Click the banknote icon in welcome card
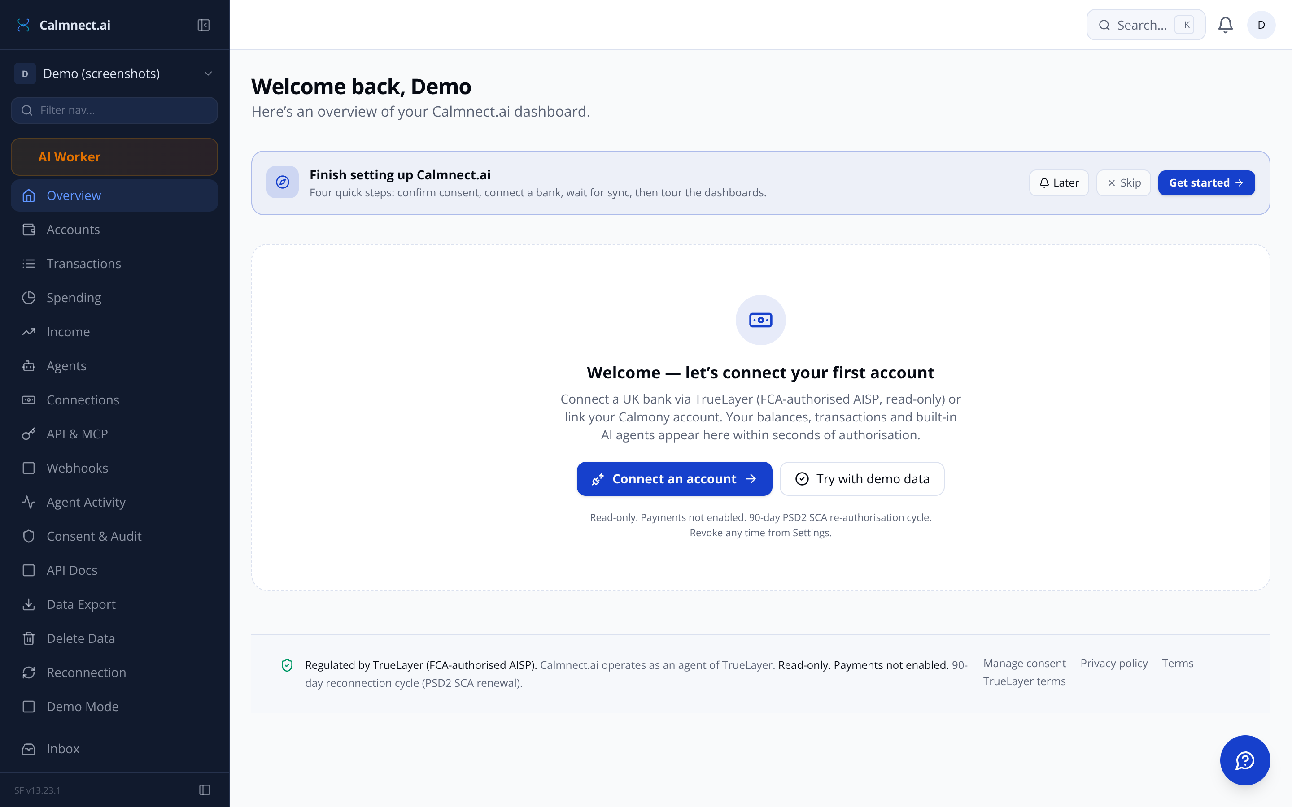Image resolution: width=1292 pixels, height=807 pixels. point(760,320)
